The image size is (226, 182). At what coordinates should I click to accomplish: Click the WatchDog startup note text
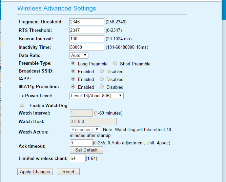point(120,133)
